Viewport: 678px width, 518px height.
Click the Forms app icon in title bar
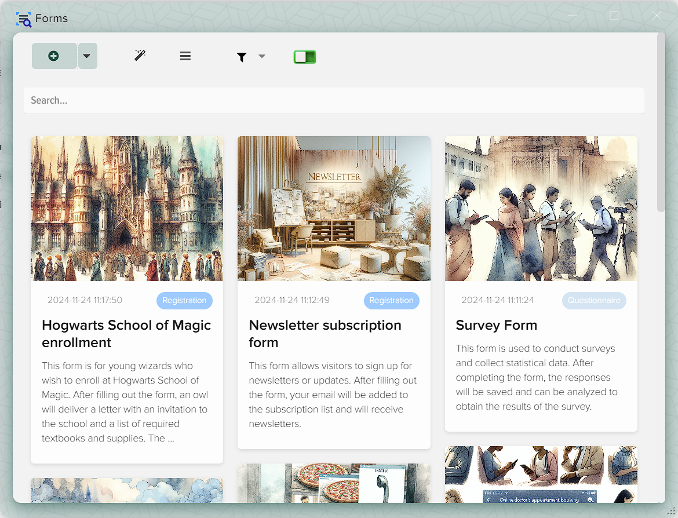pos(24,20)
